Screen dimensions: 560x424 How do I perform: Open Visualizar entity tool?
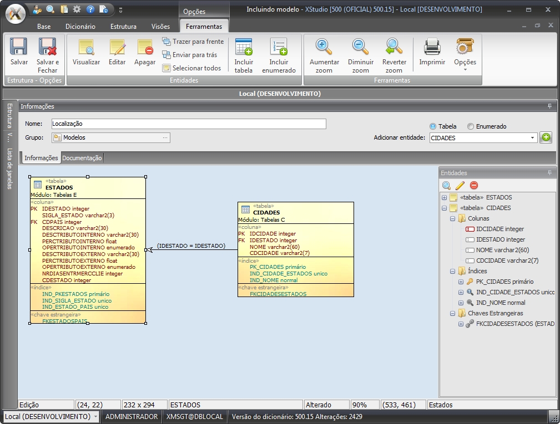coord(86,48)
